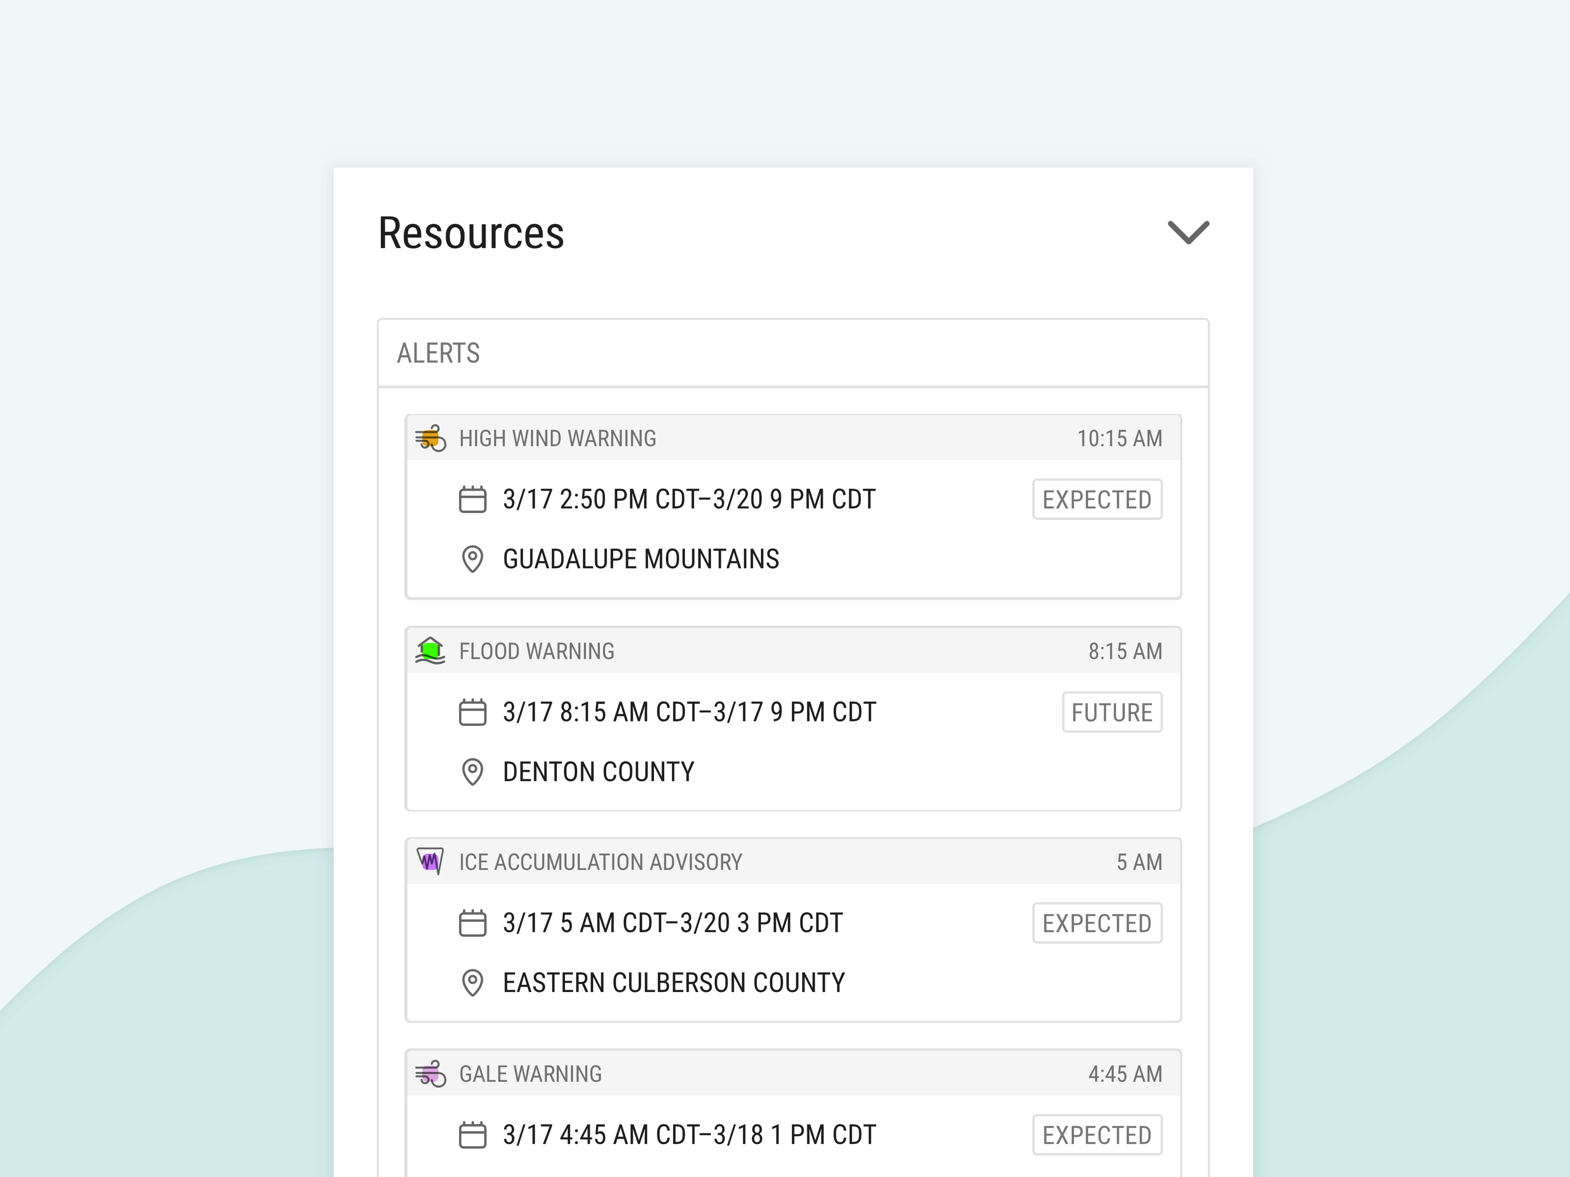Click the Gale Warning wind icon

click(x=430, y=1074)
